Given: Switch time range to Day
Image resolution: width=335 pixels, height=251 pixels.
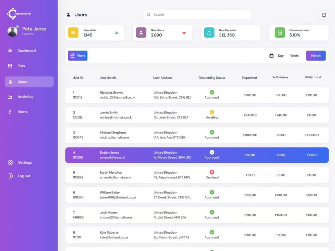Looking at the screenshot, I should (281, 56).
